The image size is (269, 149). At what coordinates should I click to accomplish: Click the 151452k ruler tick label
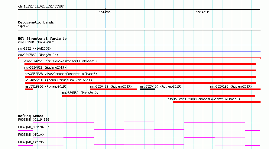pyautogui.click(x=105, y=12)
